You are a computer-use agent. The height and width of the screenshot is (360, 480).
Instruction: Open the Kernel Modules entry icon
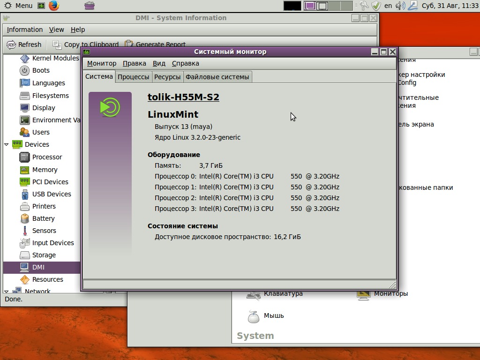point(24,58)
